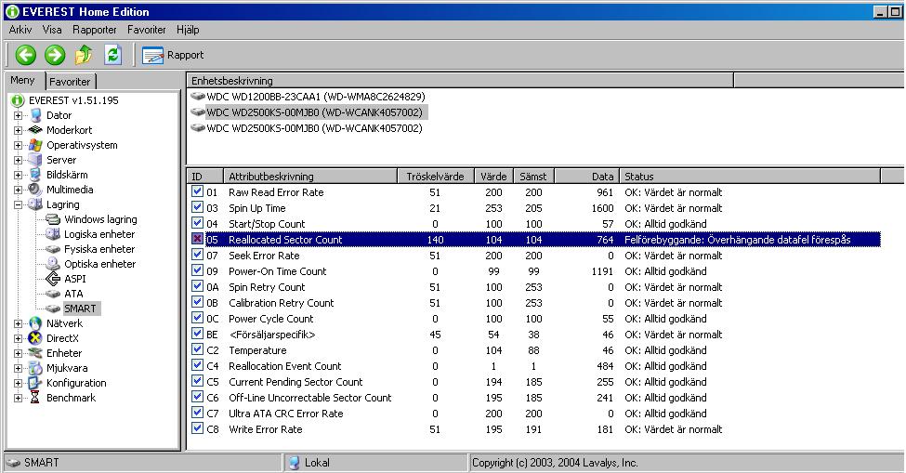Click the Windows lagring icon
Image resolution: width=906 pixels, height=473 pixels.
click(53, 219)
